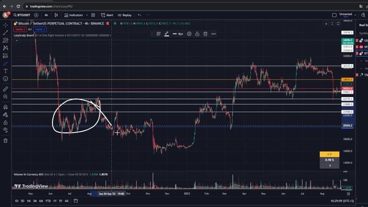Image resolution: width=368 pixels, height=207 pixels.
Task: Redo the last undone chart action
Action: pyautogui.click(x=147, y=15)
